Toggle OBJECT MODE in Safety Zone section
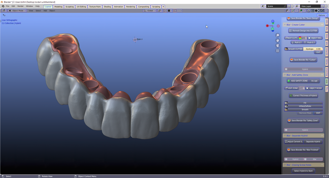The height and width of the screenshot is (178, 329). (314, 88)
